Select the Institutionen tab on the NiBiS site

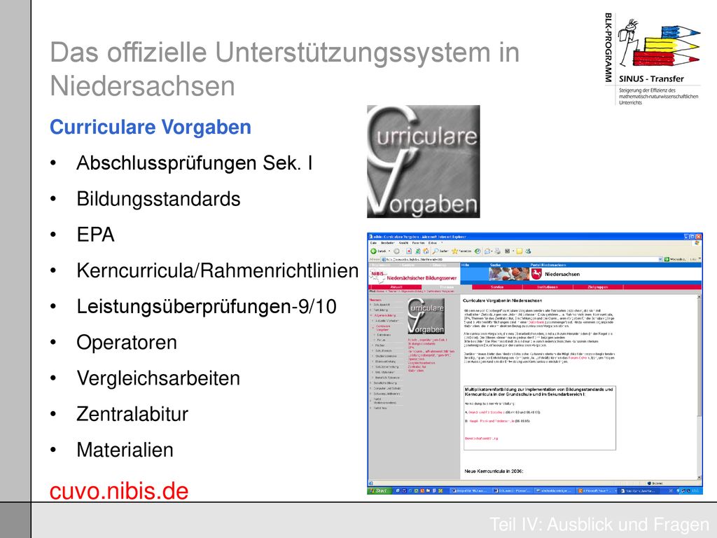tap(548, 287)
